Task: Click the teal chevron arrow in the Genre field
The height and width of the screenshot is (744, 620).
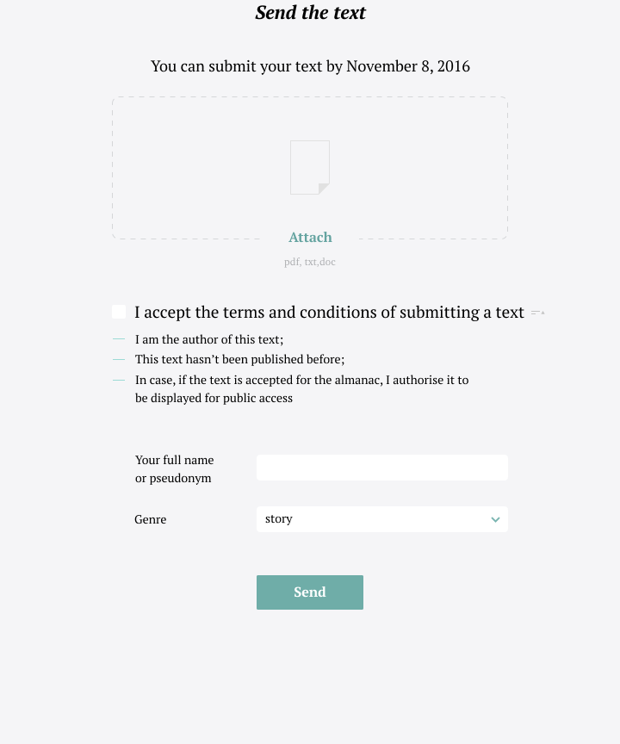Action: coord(495,519)
